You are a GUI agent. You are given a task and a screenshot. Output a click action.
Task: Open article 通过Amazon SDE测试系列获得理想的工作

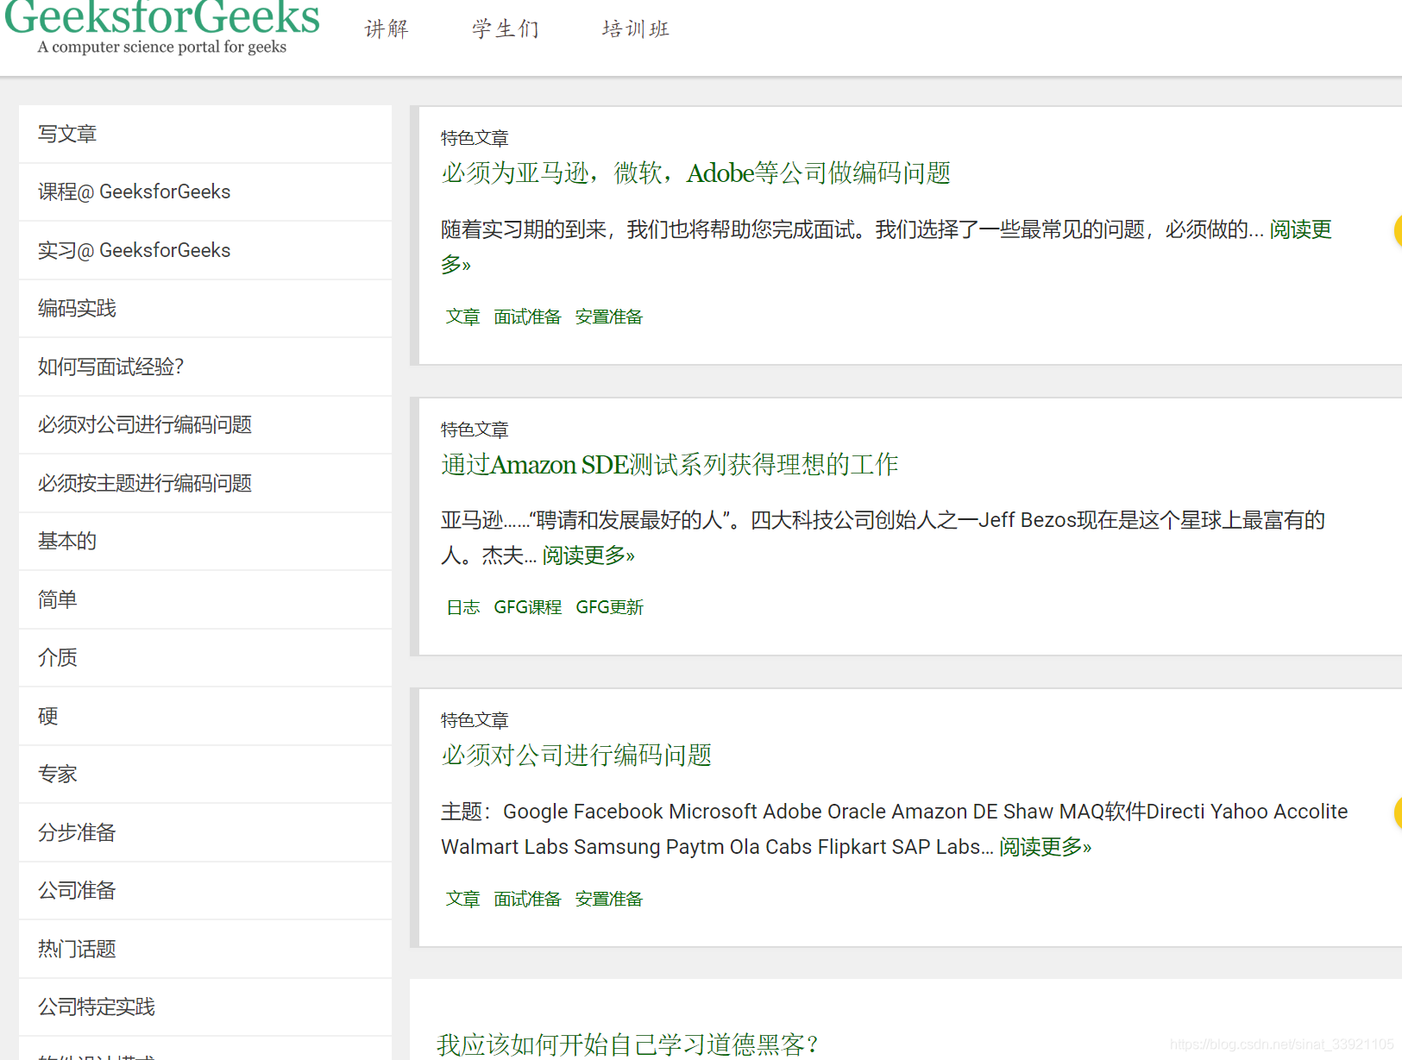670,465
